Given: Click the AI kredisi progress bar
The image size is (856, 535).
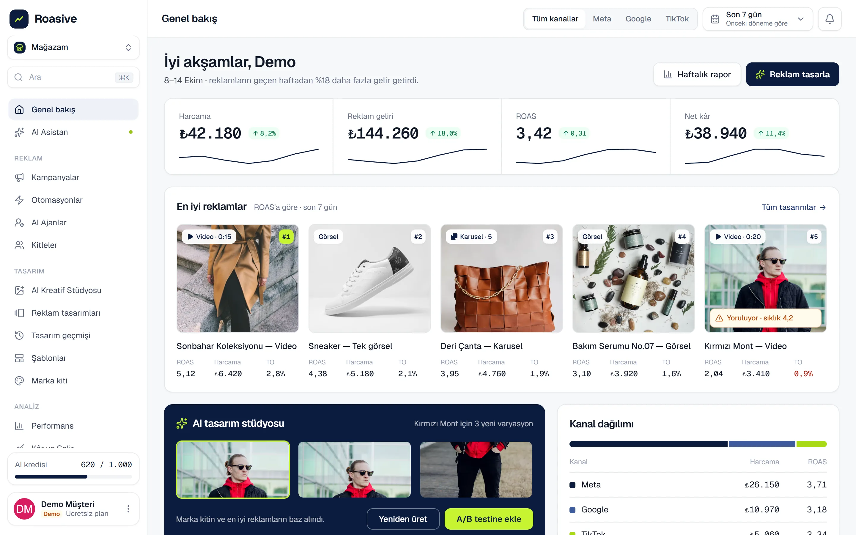Looking at the screenshot, I should coord(73,477).
